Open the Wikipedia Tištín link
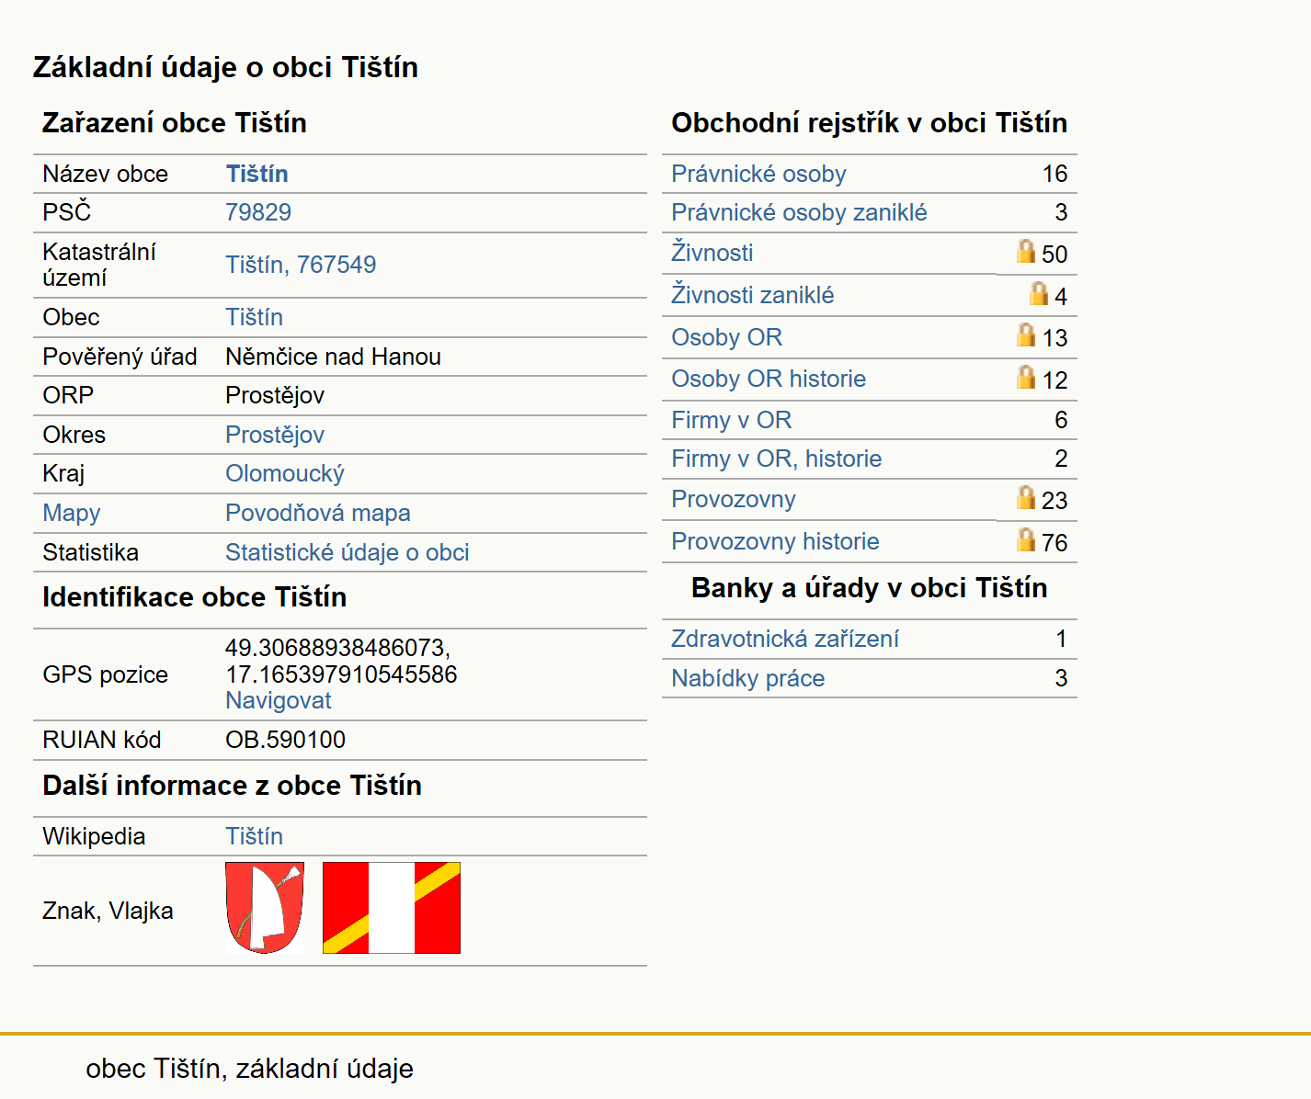1311x1099 pixels. [x=255, y=836]
